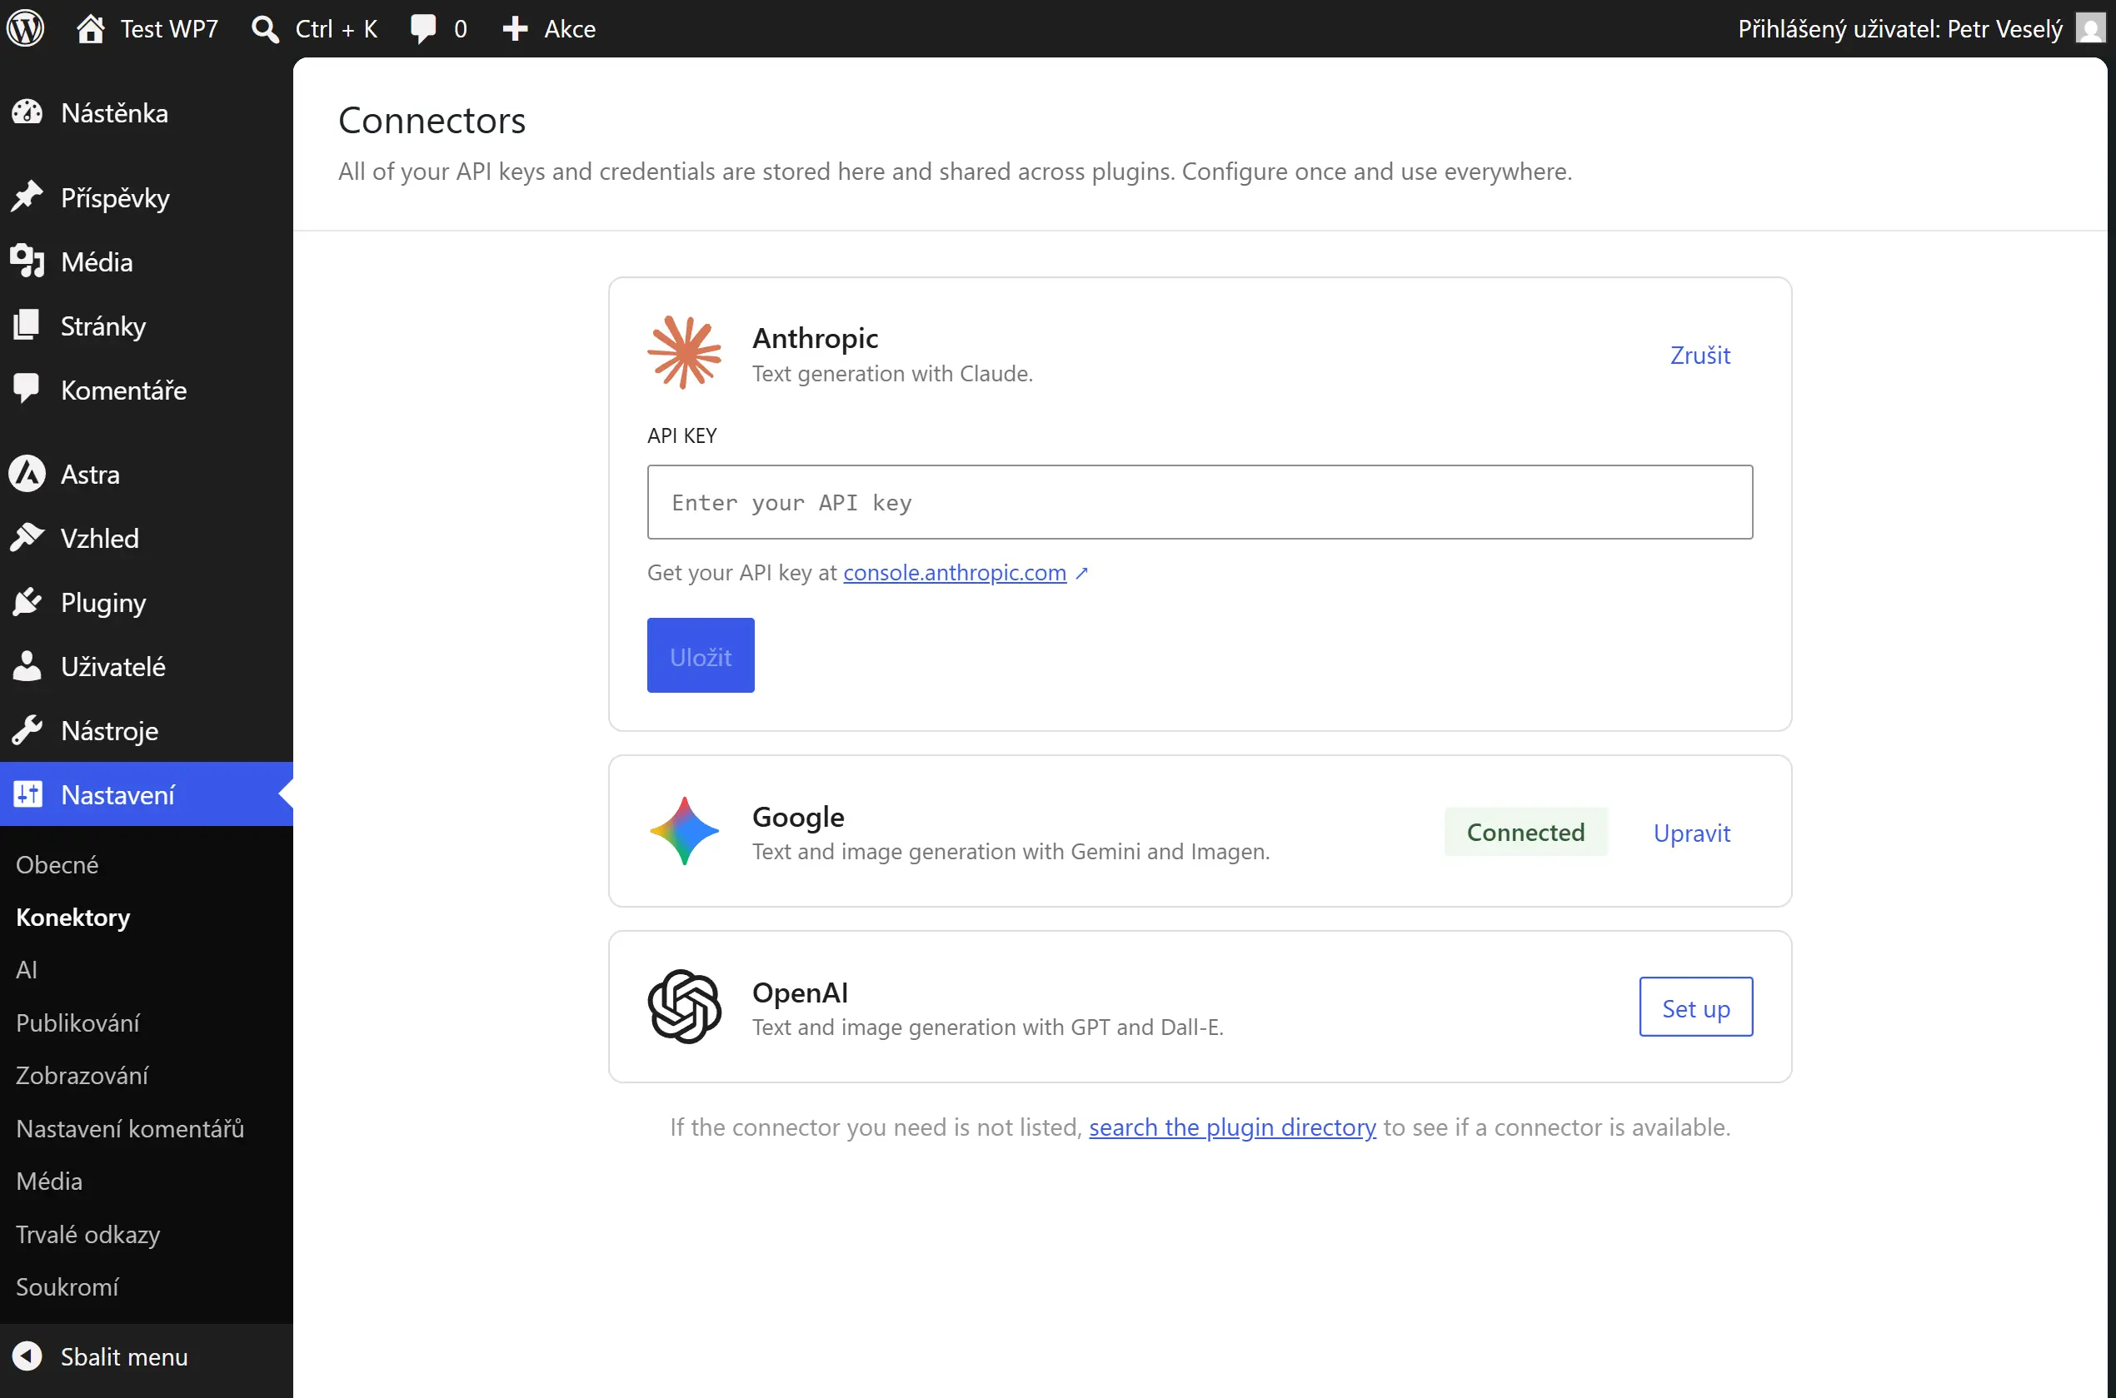Open Trvalé odkazy settings submenu
The image size is (2116, 1398).
(x=87, y=1234)
